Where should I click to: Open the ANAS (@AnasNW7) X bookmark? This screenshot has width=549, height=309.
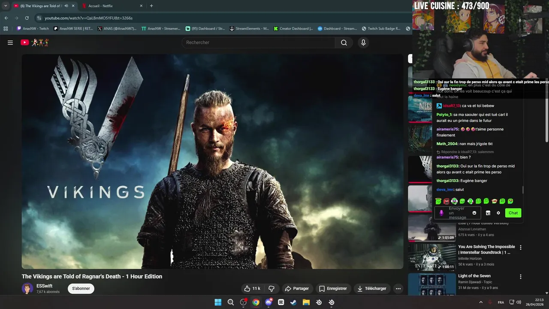[117, 29]
